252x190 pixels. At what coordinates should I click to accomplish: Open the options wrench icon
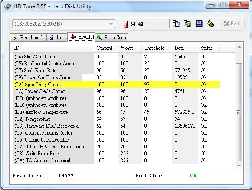click(x=210, y=24)
